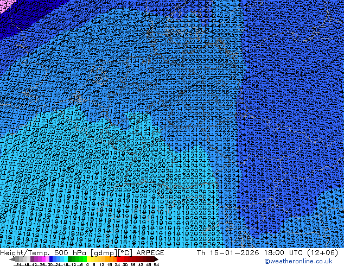Select the bright yellow legend swatch
Image resolution: width=344 pixels, height=266 pixels.
[89, 259]
